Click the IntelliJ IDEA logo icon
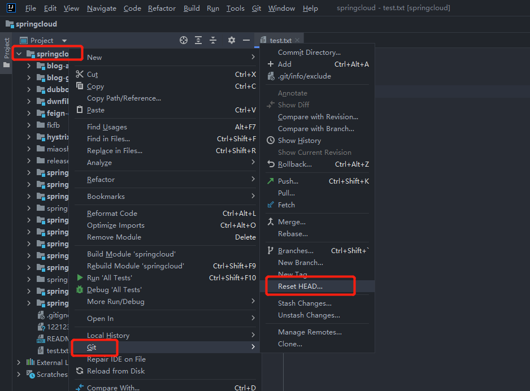The image size is (530, 391). 11,8
